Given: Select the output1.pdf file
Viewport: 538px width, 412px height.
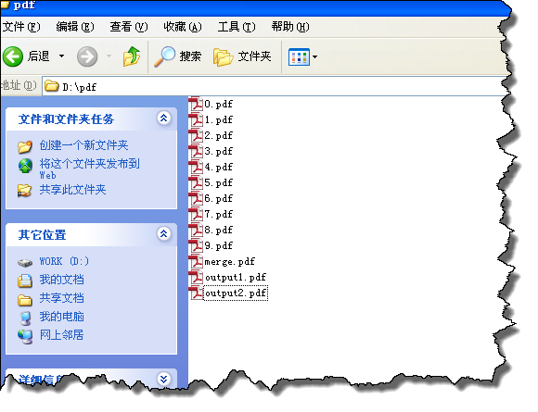Looking at the screenshot, I should [x=228, y=278].
